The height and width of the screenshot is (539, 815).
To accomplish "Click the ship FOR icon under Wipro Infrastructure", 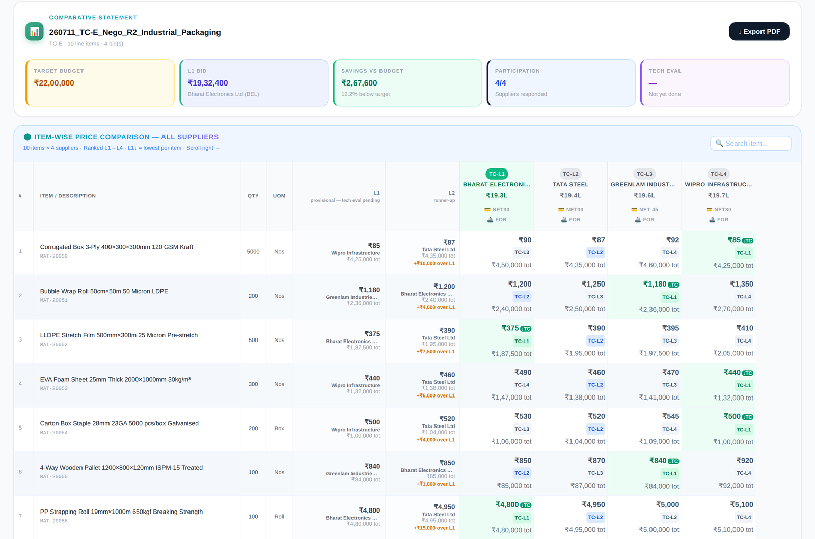I will point(712,220).
